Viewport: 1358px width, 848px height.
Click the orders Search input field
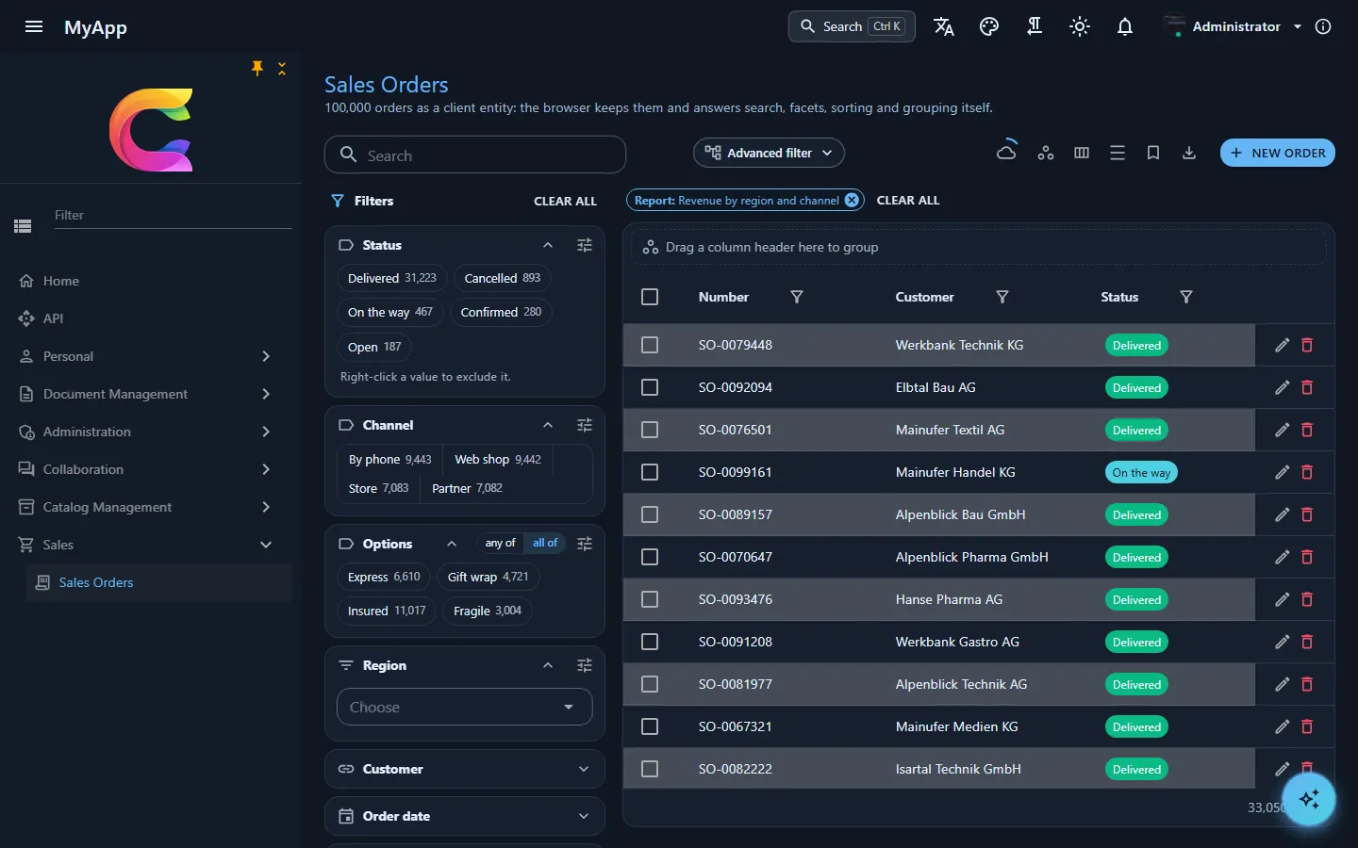click(x=475, y=155)
